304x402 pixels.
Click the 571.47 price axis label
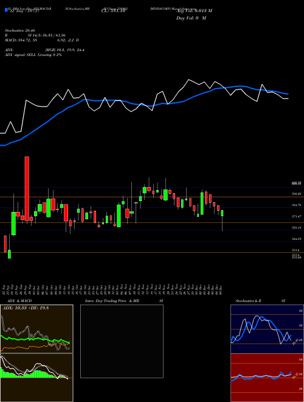pos(296,217)
